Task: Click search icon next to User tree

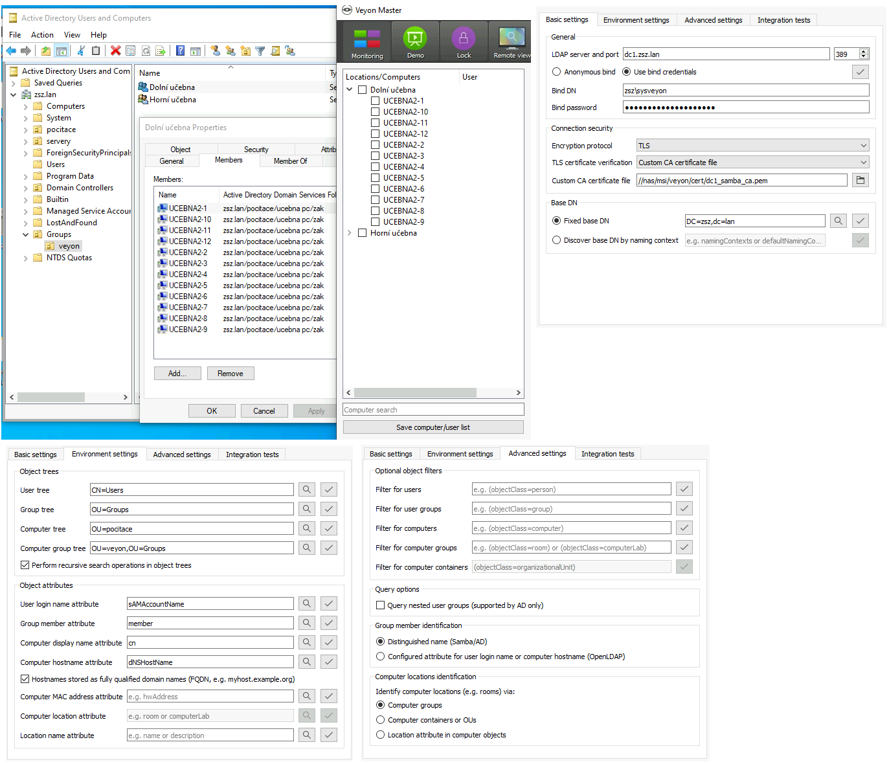Action: coord(307,489)
